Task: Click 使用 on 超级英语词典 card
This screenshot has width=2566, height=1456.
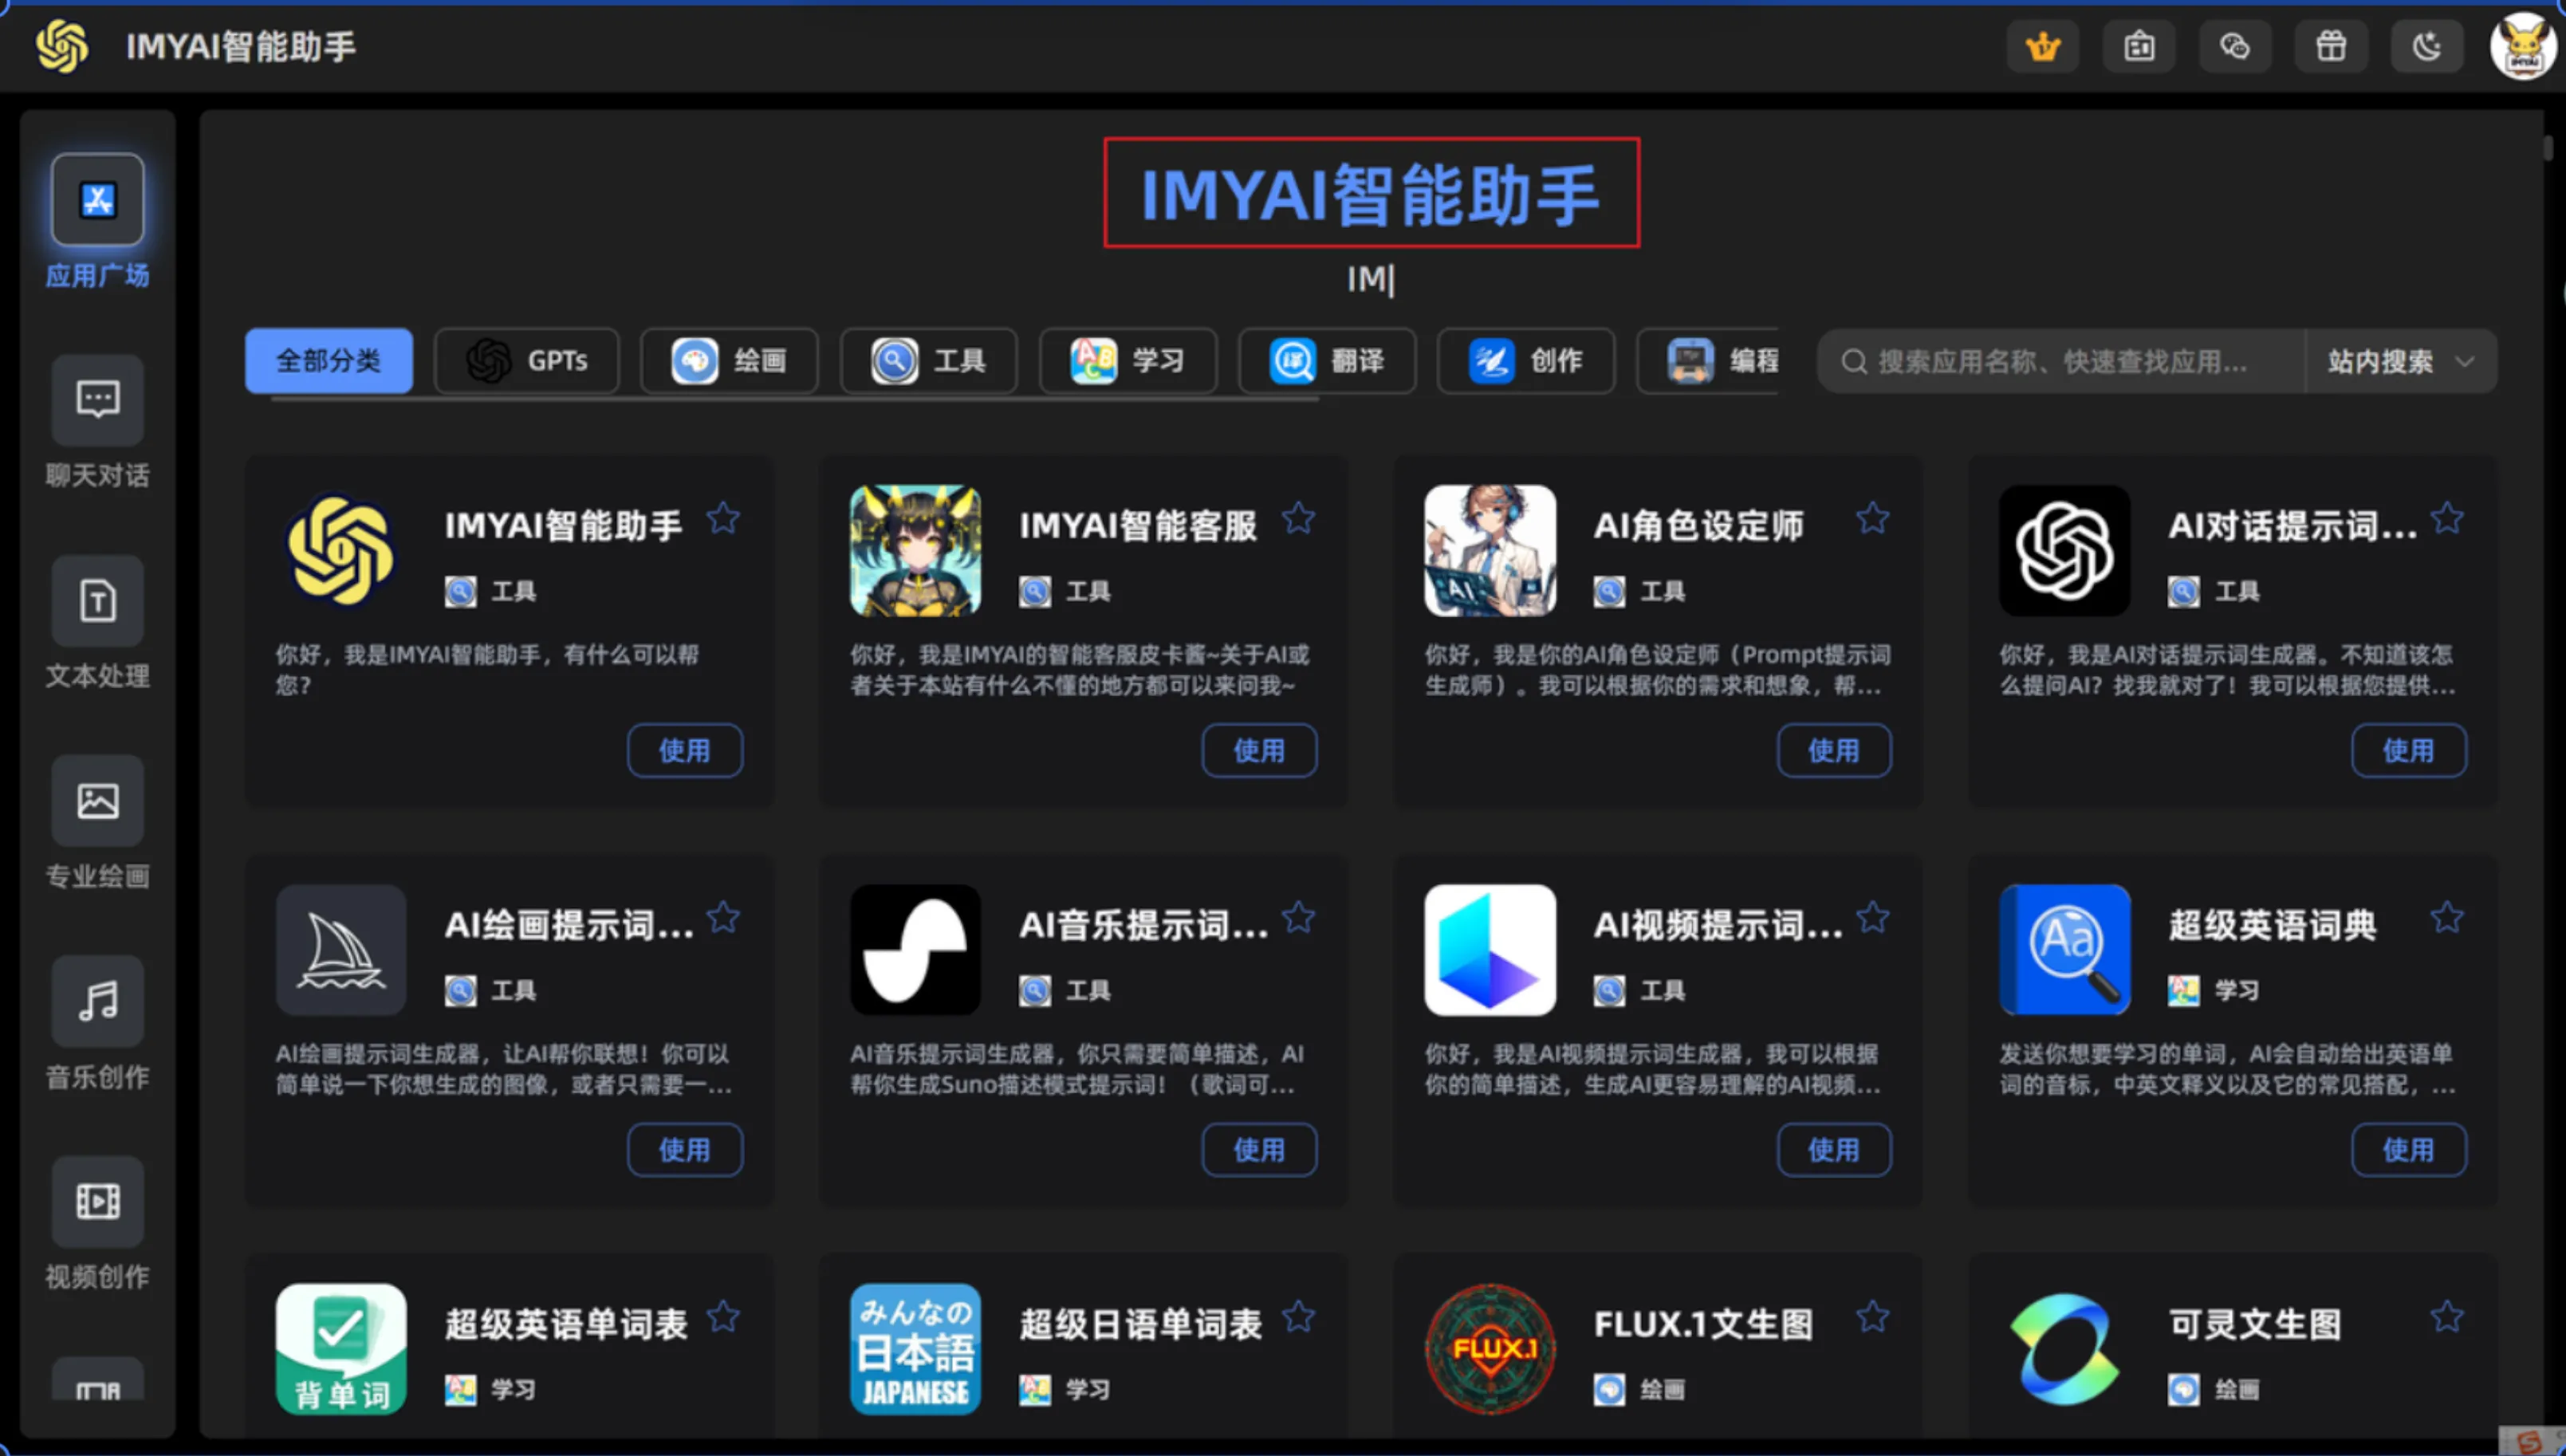Action: [x=2408, y=1149]
